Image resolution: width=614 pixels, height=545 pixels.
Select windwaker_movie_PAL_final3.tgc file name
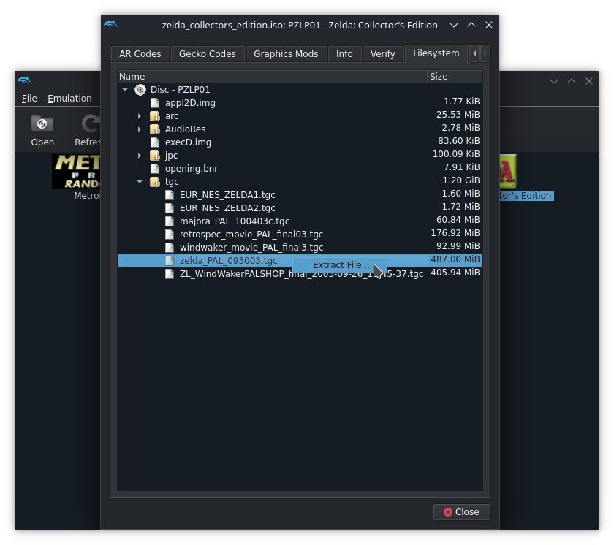coord(251,247)
